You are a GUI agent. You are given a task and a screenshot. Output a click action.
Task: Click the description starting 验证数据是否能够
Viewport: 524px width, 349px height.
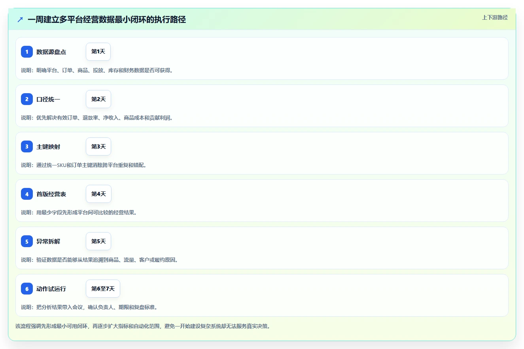99,260
